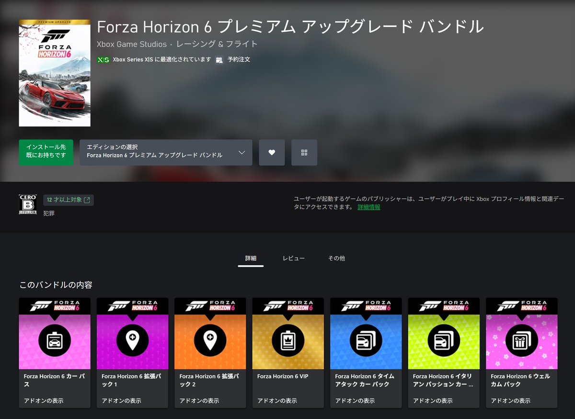Show add-on for タイム アタック カー パック
The height and width of the screenshot is (419, 575).
point(355,400)
